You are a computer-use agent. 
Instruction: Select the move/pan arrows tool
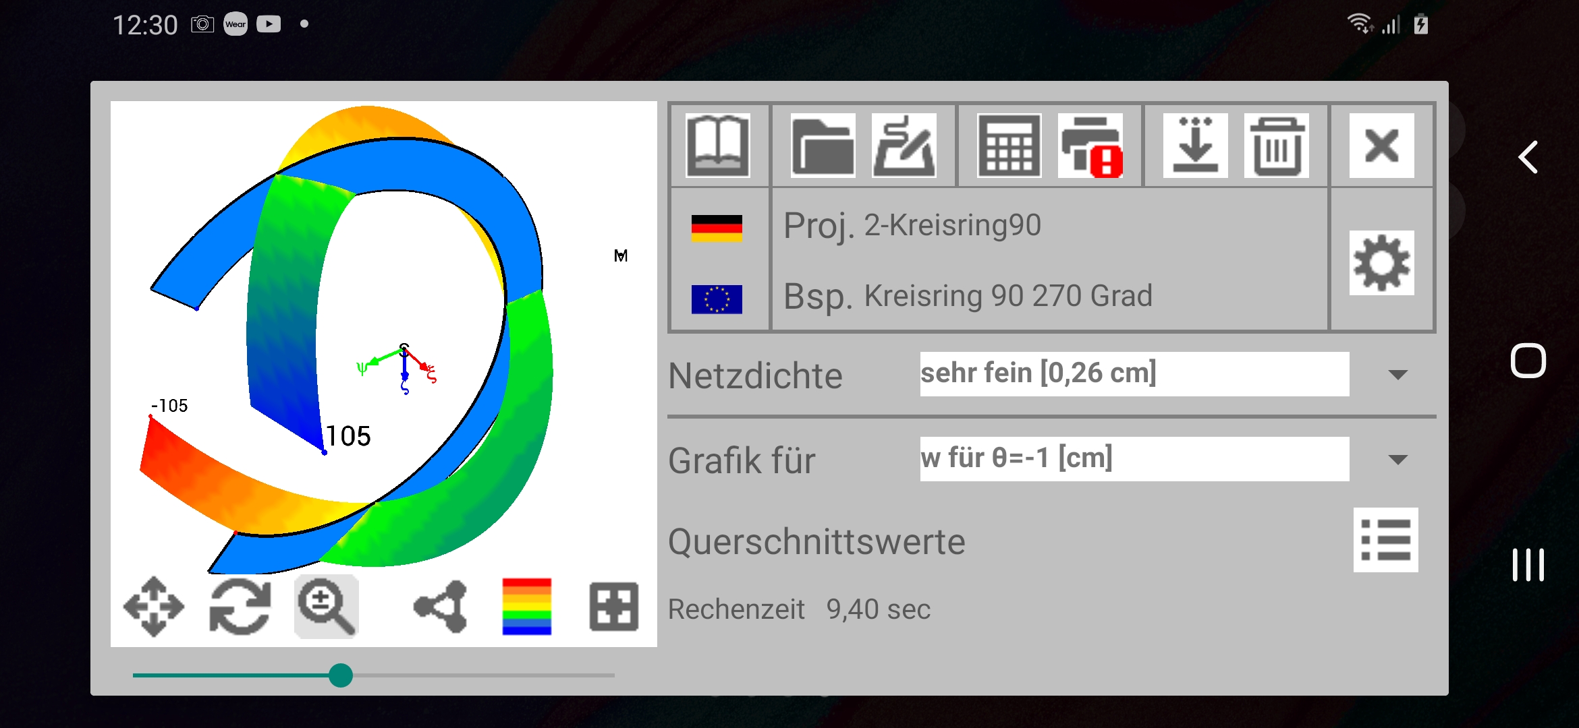coord(154,607)
